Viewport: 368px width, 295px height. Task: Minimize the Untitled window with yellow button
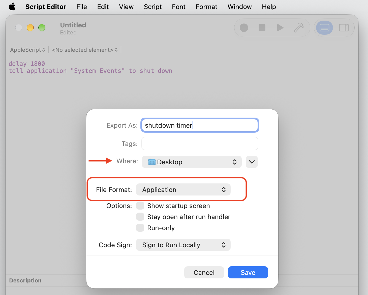[30, 28]
